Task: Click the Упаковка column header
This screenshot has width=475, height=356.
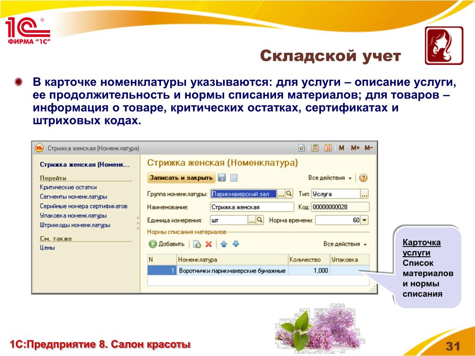Action: 350,260
